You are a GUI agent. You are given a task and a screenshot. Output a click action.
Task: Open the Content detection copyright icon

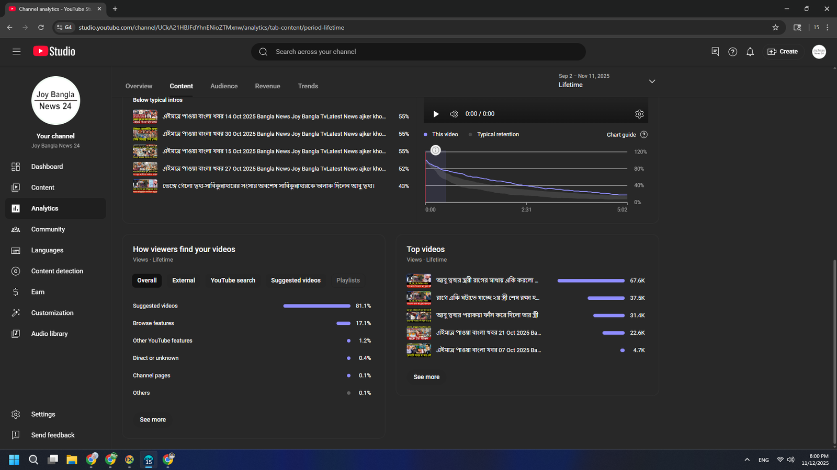pos(16,271)
